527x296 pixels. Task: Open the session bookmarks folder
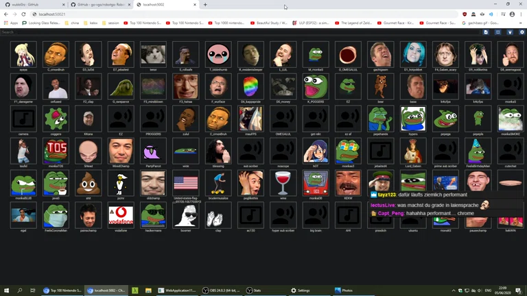tap(110, 23)
